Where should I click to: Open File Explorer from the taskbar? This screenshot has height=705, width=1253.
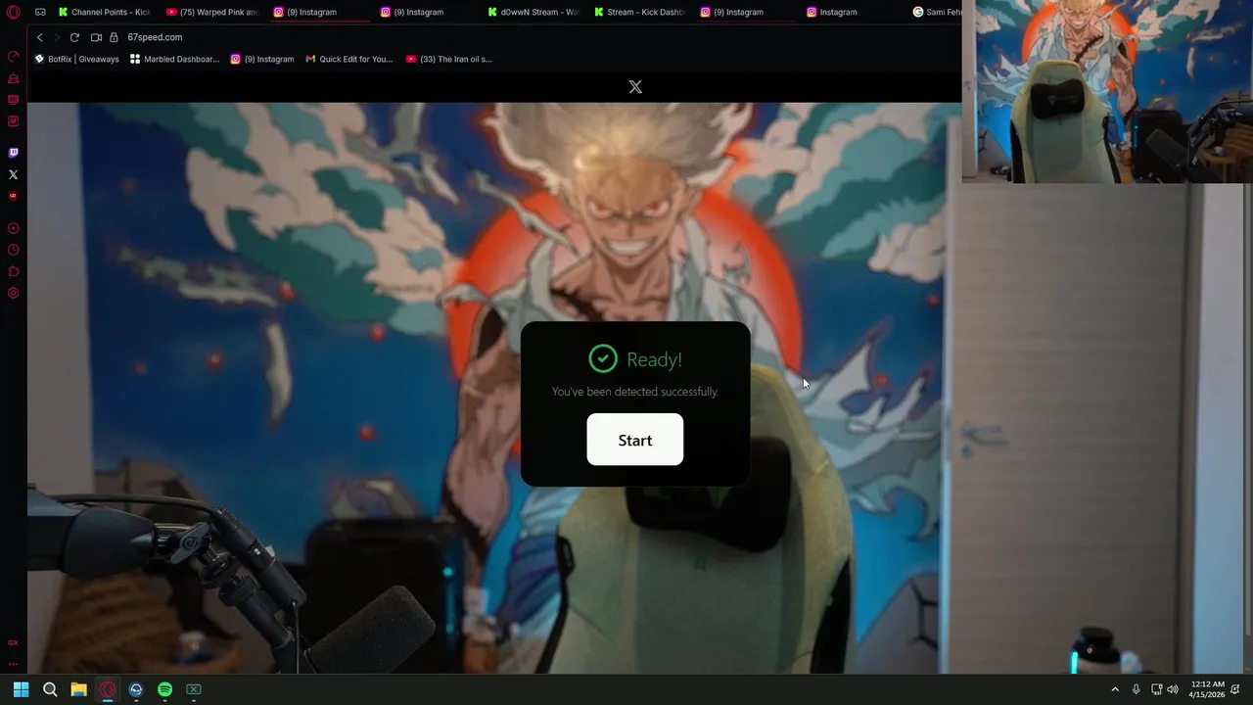pyautogui.click(x=78, y=689)
